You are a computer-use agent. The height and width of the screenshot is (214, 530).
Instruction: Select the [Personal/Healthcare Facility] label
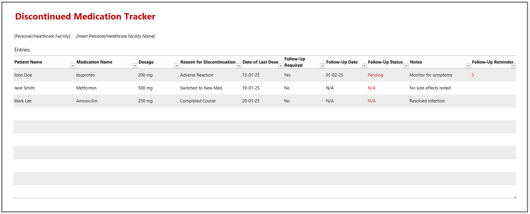42,36
